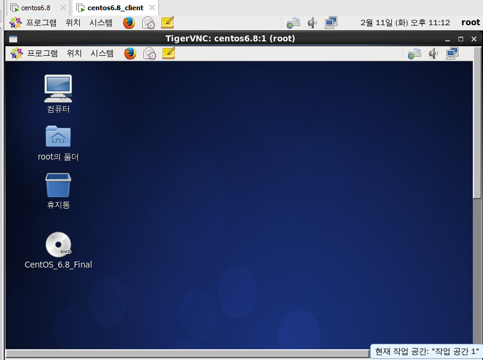Select the CentOS_6.8_Final DVD icon
483x360 pixels.
(x=58, y=250)
